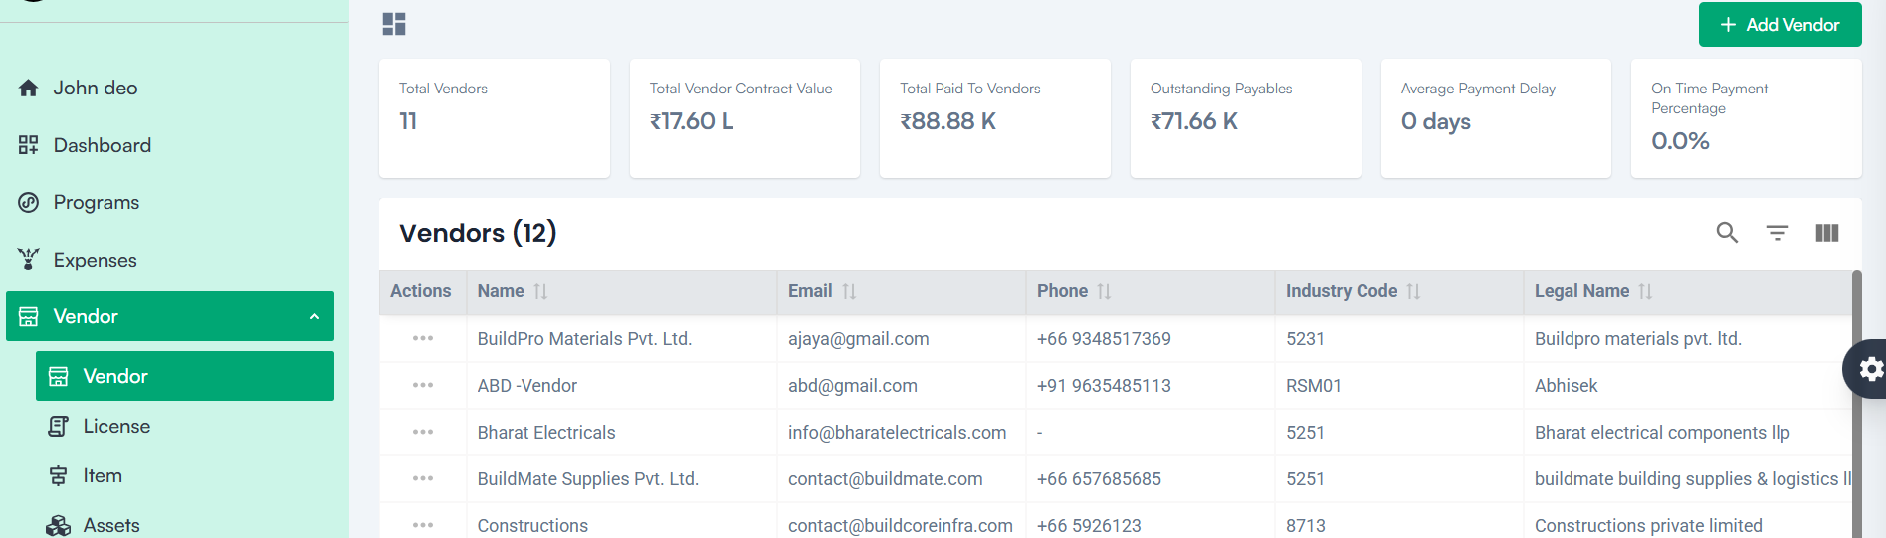Click the Add Vendor button
Screen dimensions: 1886x538
(x=1780, y=25)
